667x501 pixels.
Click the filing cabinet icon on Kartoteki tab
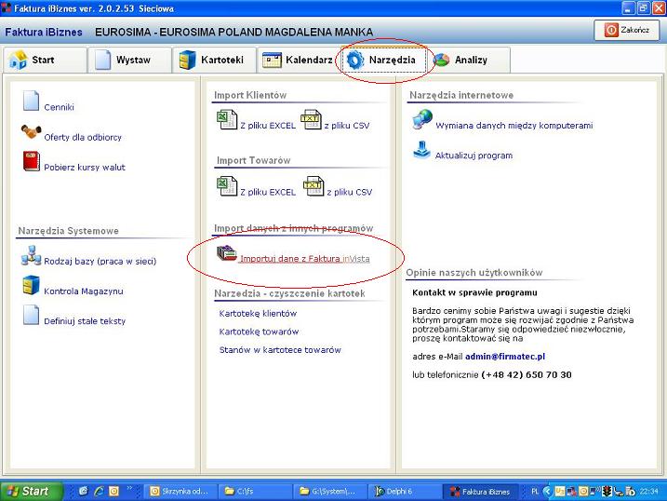[187, 60]
